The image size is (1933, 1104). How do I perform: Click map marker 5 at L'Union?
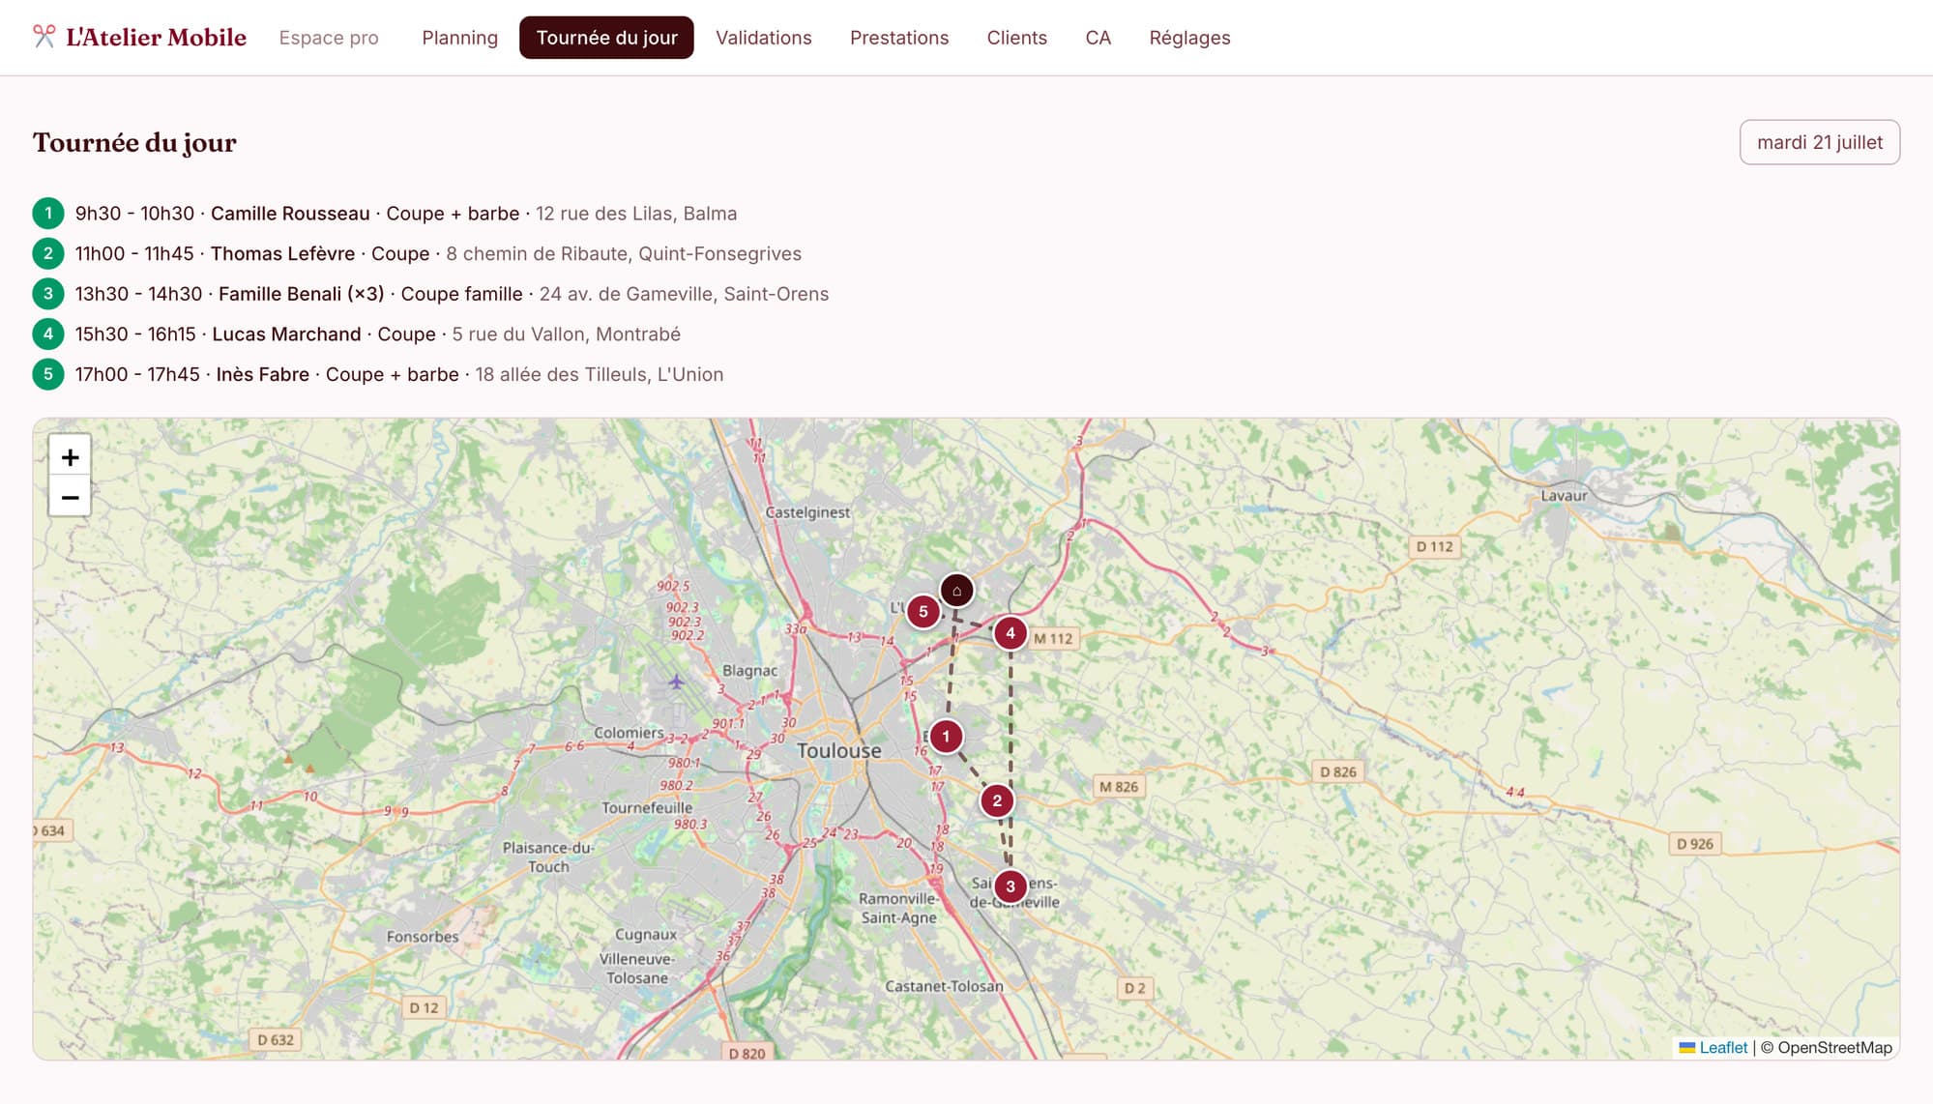923,611
